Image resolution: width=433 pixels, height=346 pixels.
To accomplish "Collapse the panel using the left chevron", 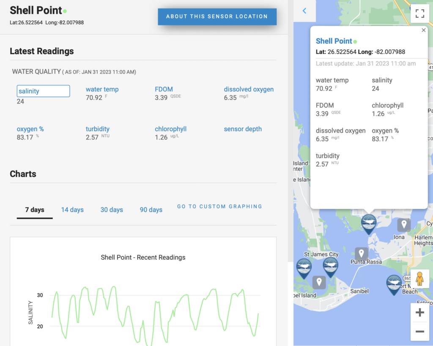I will click(304, 11).
